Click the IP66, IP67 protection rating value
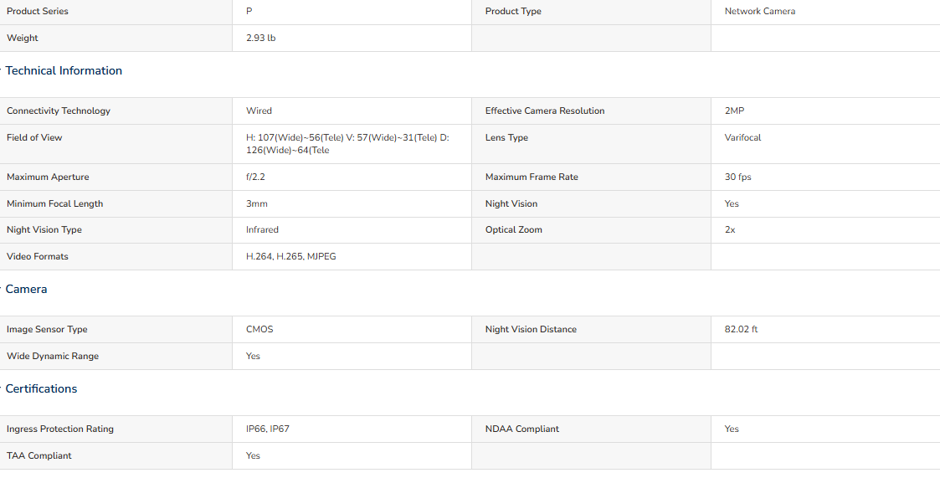Viewport: 940px width, 478px height. (267, 429)
